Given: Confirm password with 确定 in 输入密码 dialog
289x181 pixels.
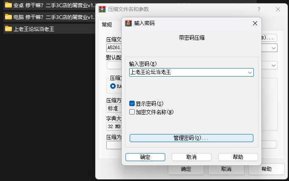Looking at the screenshot, I should pyautogui.click(x=145, y=157).
